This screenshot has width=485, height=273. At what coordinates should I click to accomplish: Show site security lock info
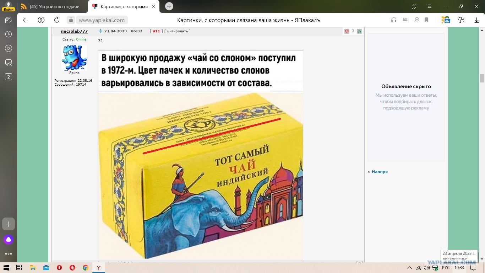click(x=71, y=20)
